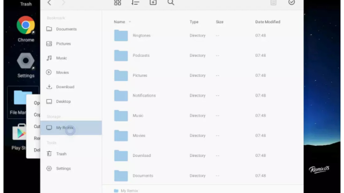The height and width of the screenshot is (193, 344).
Task: Select the Documents folder icon in list
Action: coord(121,176)
